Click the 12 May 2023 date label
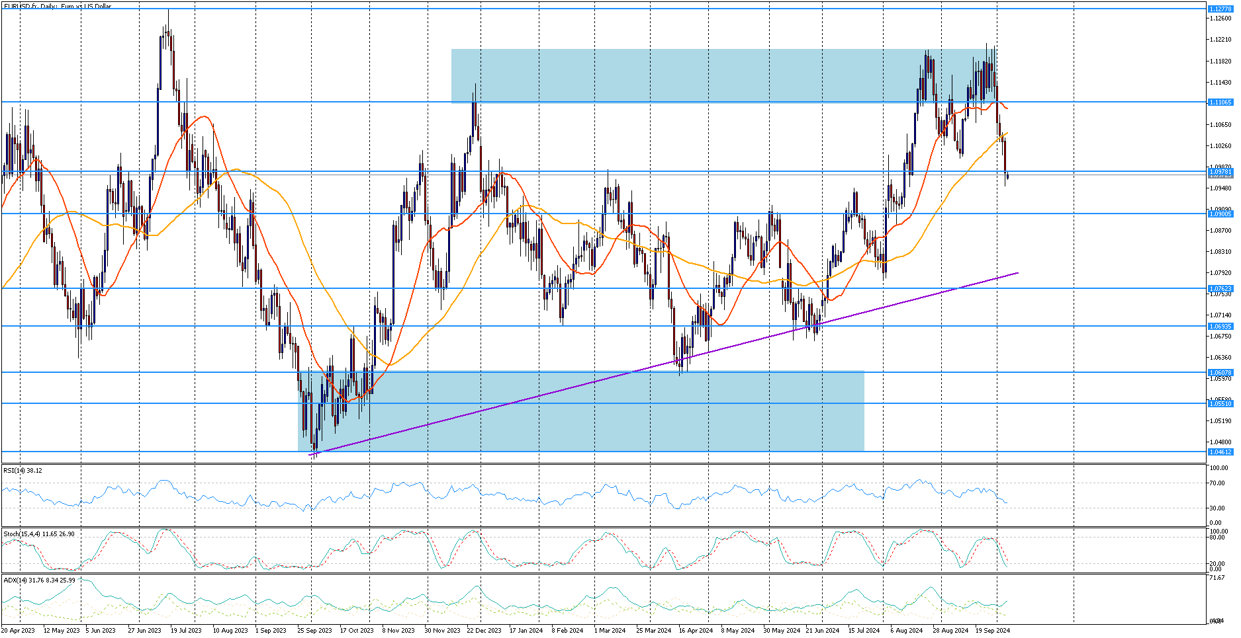 tap(61, 630)
